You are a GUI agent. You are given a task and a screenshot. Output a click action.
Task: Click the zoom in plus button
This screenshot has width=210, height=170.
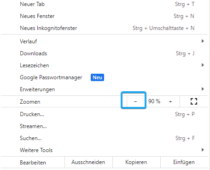[x=170, y=101]
